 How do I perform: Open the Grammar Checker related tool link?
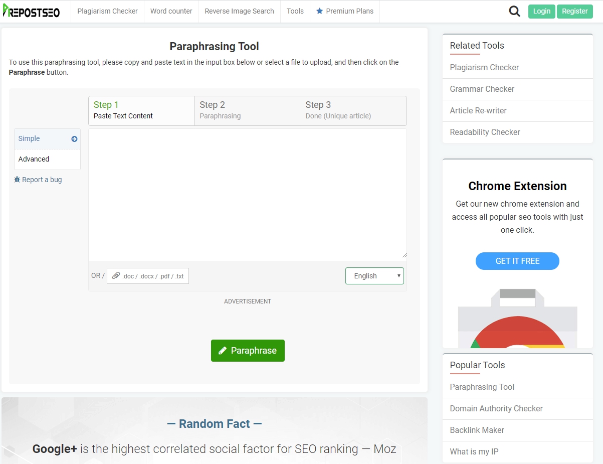pos(482,89)
